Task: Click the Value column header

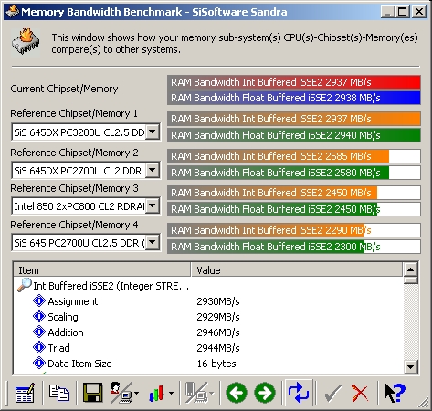Action: point(297,270)
